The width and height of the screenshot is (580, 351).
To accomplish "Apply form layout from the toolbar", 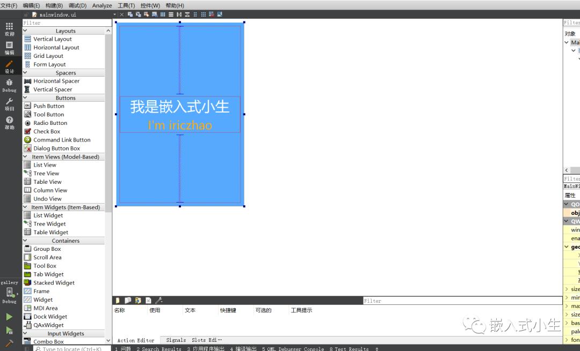I will pyautogui.click(x=195, y=14).
